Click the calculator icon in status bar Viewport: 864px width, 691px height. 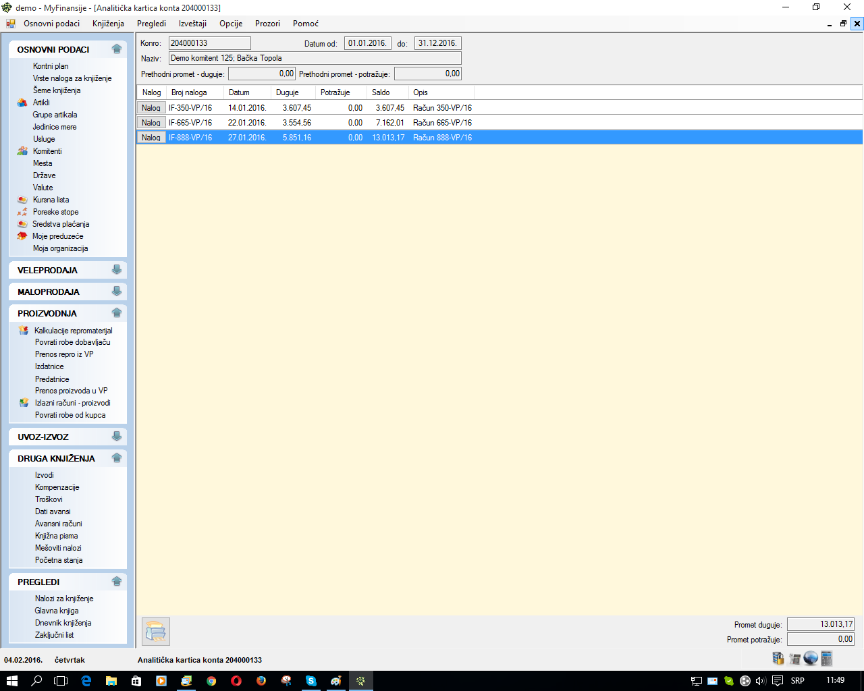pos(827,659)
